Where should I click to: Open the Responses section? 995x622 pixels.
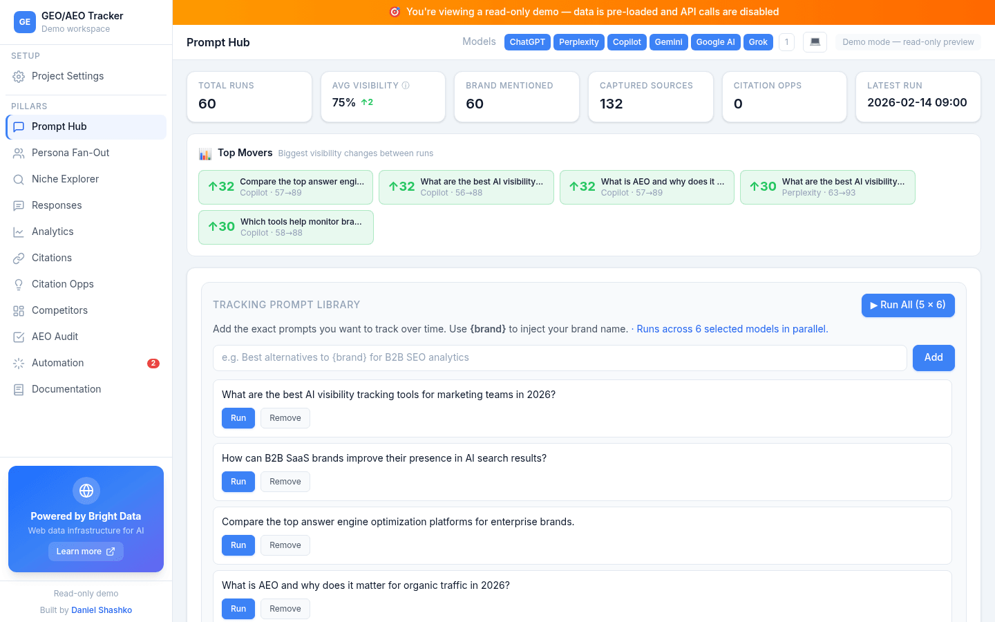click(86, 205)
